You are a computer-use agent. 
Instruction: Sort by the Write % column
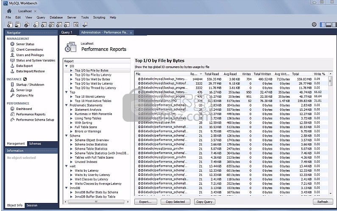point(319,74)
